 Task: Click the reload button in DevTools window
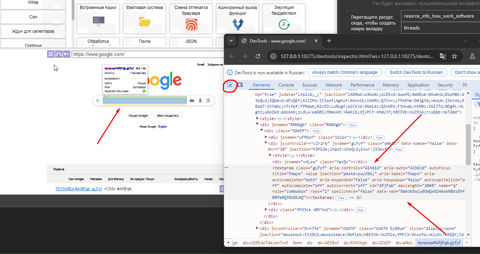258,56
